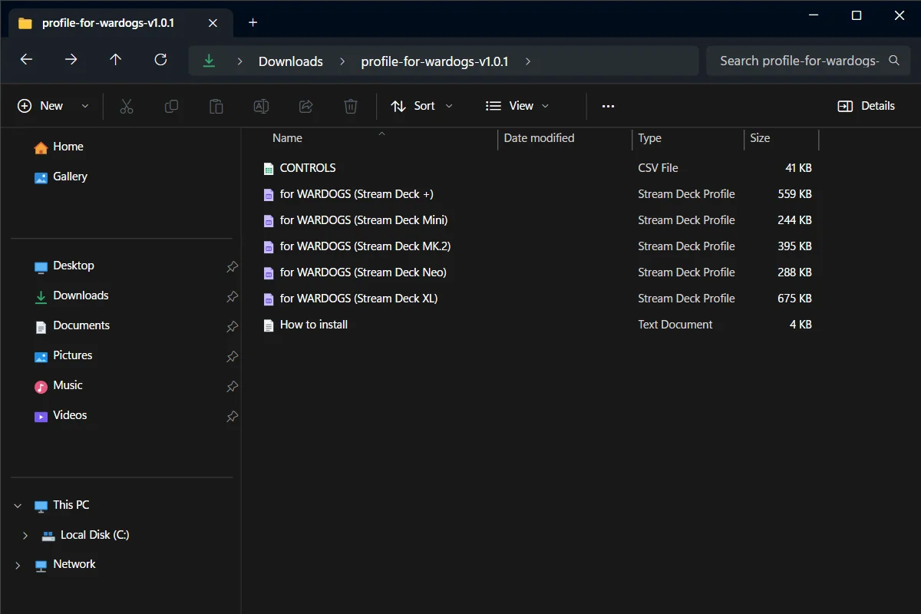Click the forward navigation arrow
This screenshot has height=614, width=921.
(x=71, y=60)
